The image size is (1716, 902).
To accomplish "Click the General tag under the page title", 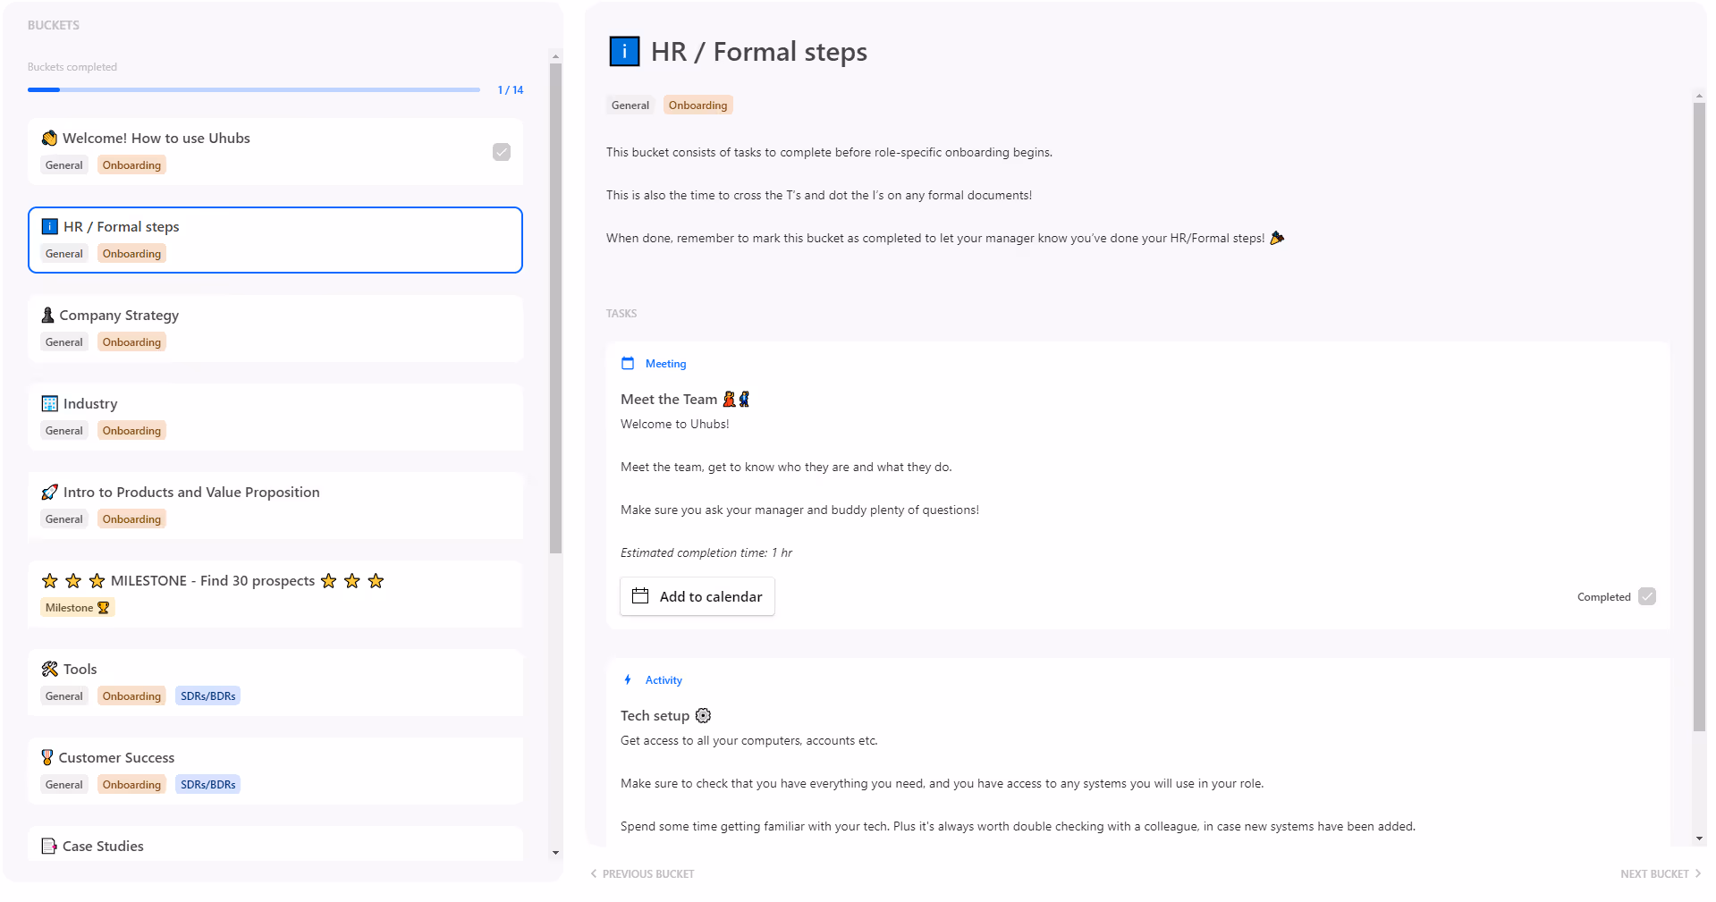I will 630,105.
